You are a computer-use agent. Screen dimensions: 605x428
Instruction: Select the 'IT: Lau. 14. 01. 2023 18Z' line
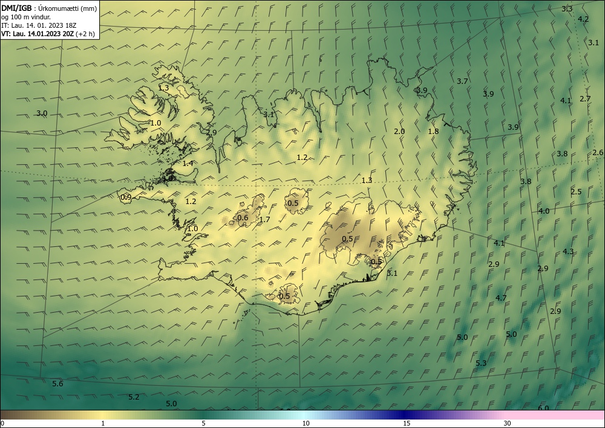click(39, 25)
